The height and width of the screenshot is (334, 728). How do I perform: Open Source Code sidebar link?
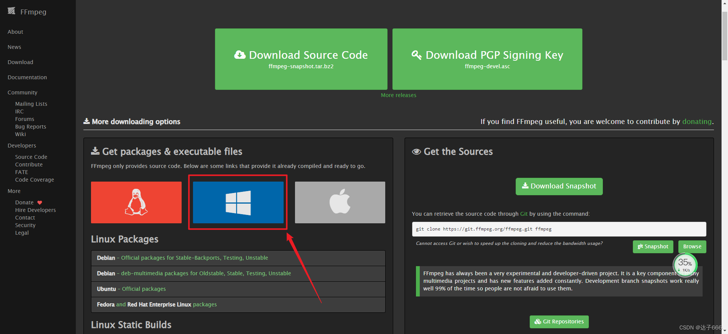[31, 157]
